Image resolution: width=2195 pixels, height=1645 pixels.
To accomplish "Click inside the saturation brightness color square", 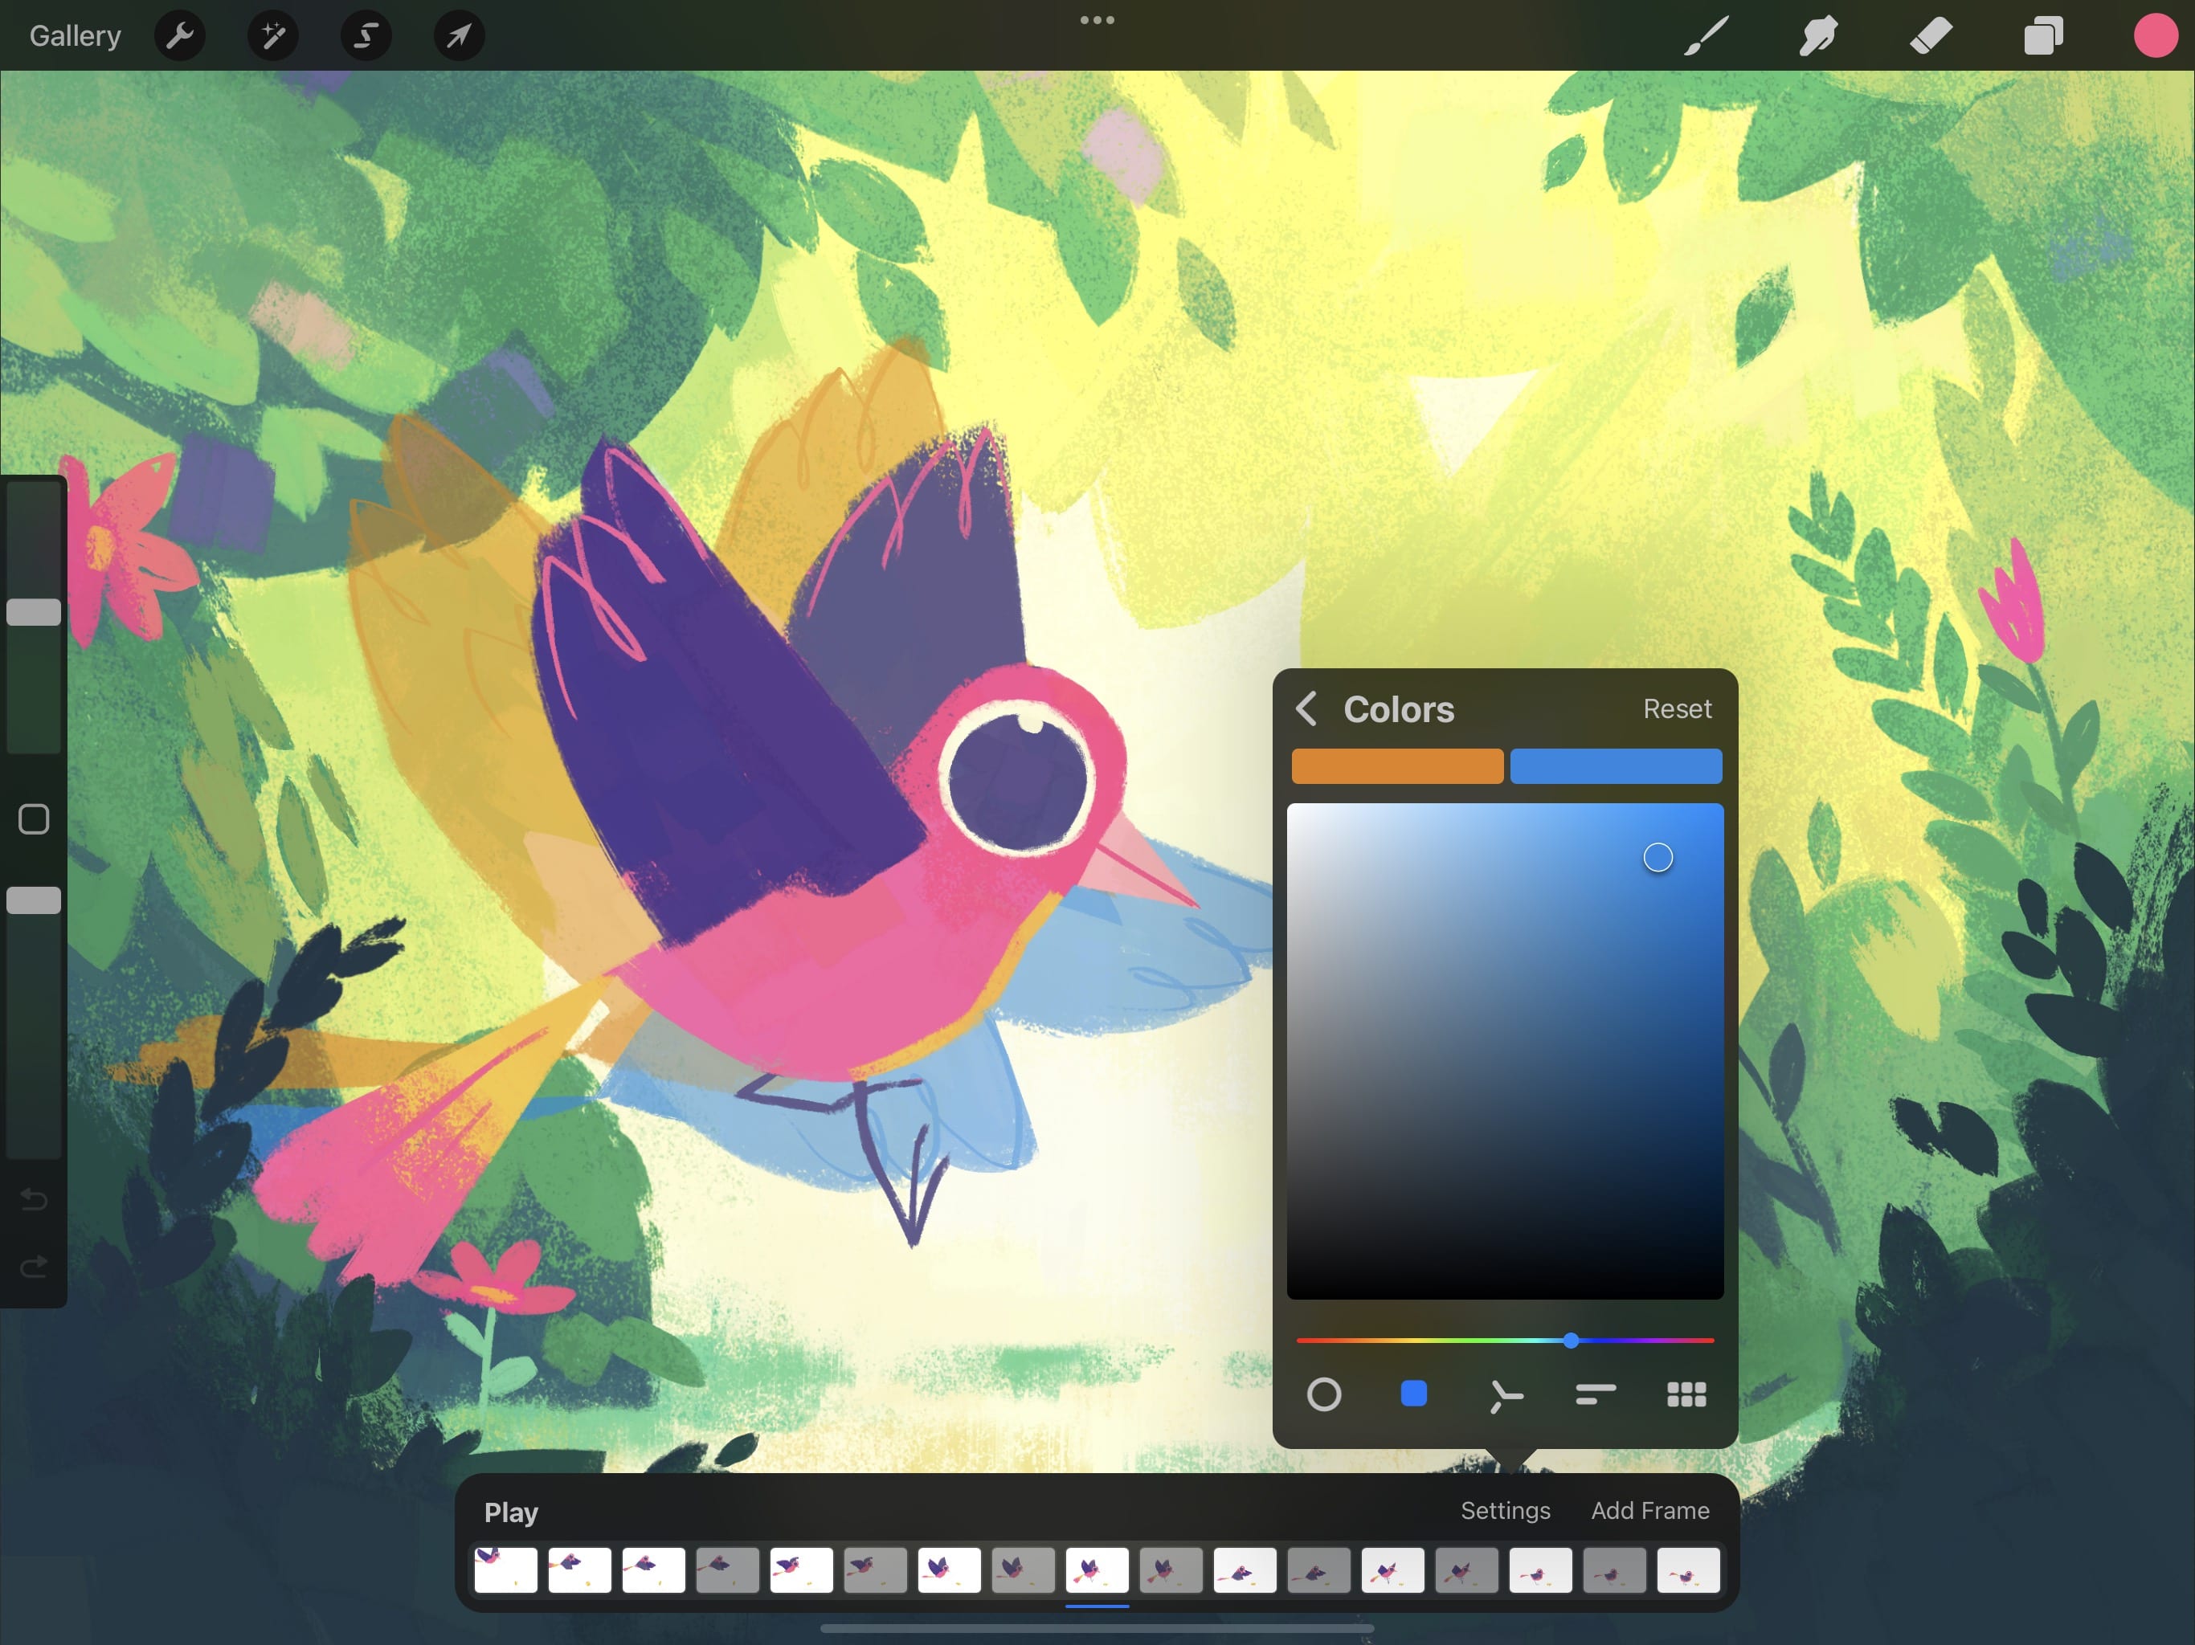I will point(1506,1051).
